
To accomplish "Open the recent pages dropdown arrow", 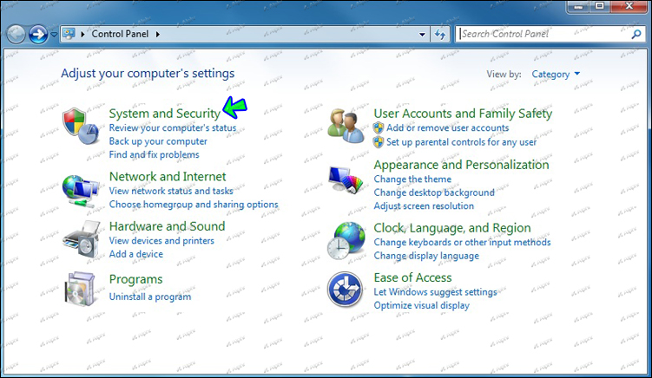I will click(54, 35).
